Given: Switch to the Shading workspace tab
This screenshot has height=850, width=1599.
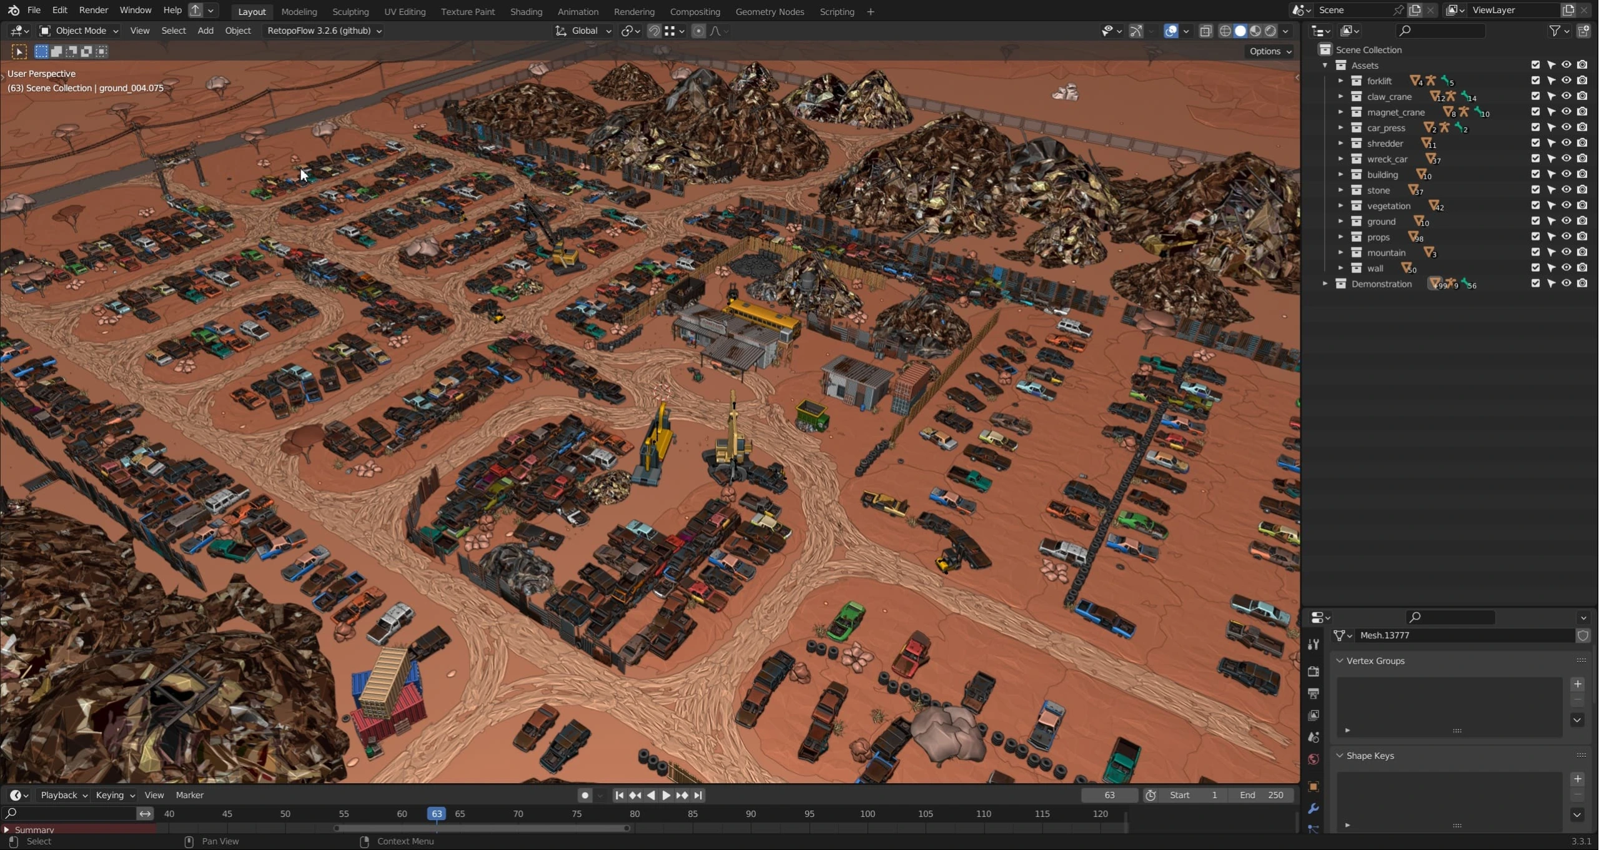Looking at the screenshot, I should [526, 11].
